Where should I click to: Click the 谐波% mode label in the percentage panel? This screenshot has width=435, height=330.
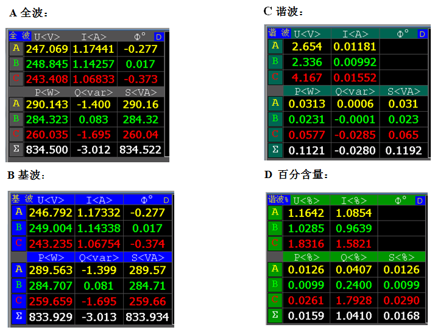pyautogui.click(x=278, y=199)
